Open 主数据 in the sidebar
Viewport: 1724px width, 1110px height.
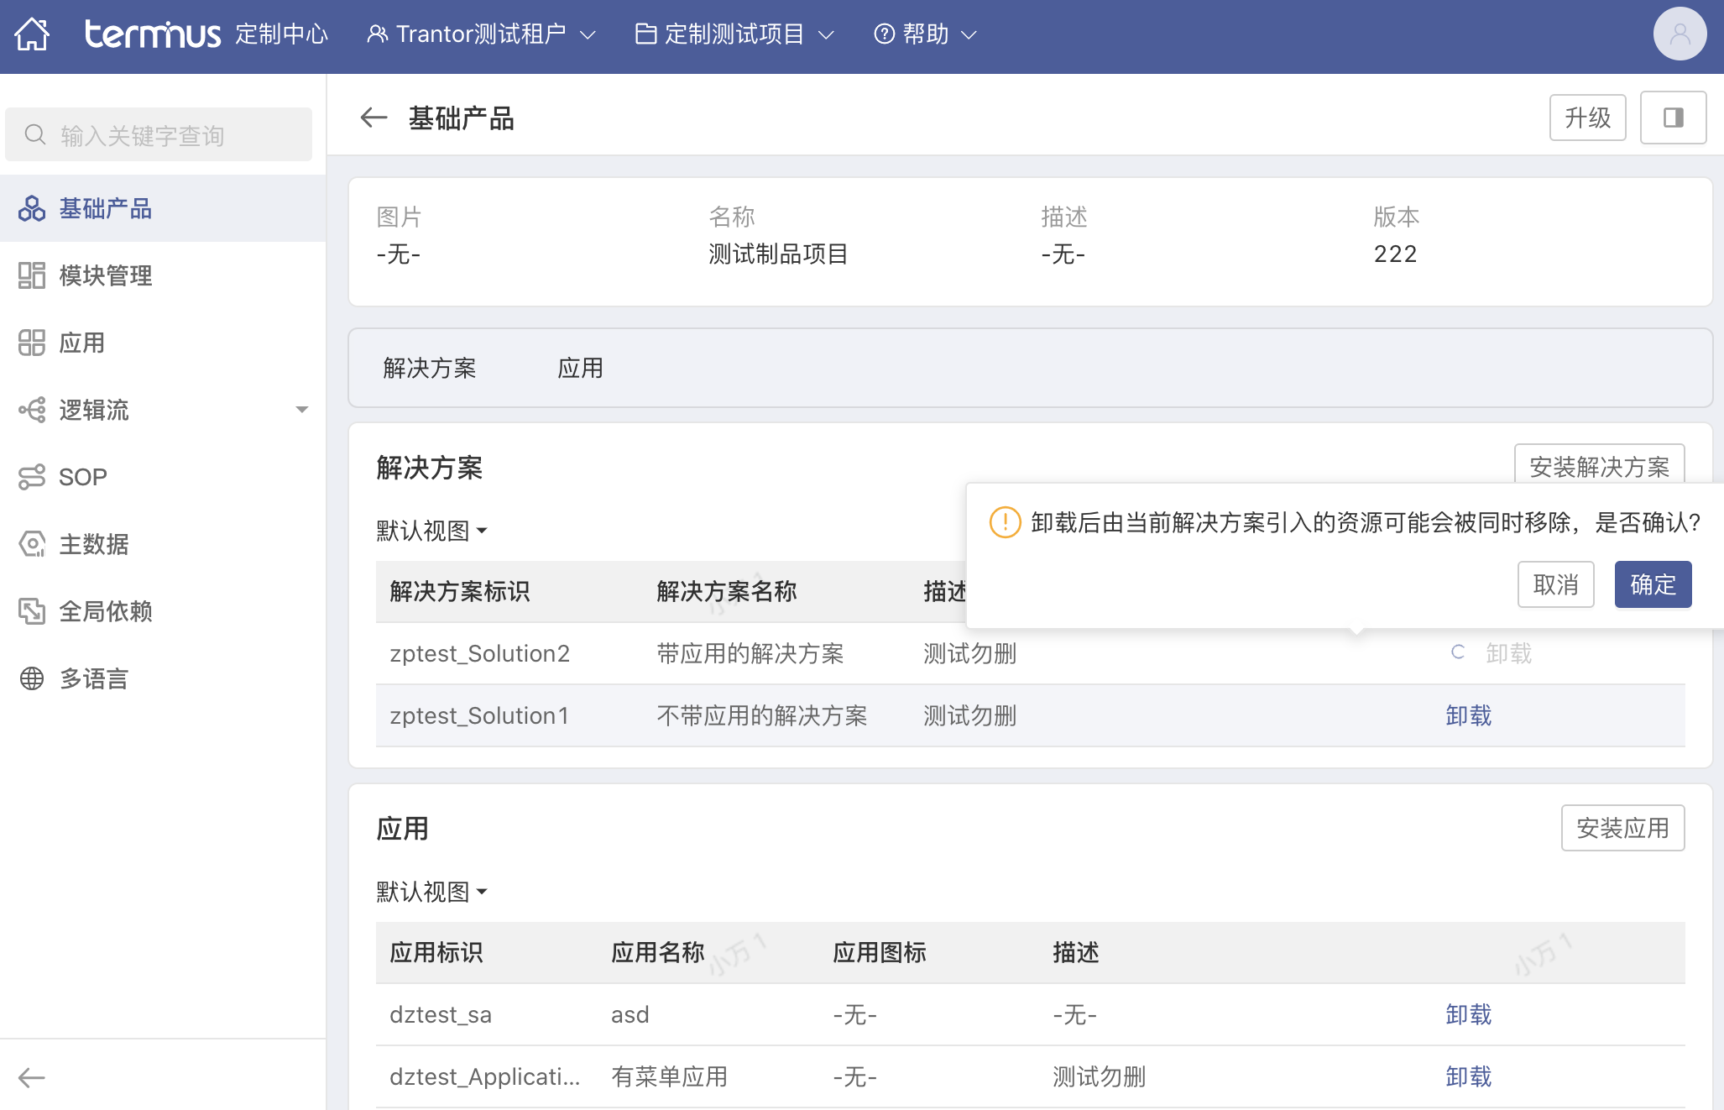[x=163, y=544]
